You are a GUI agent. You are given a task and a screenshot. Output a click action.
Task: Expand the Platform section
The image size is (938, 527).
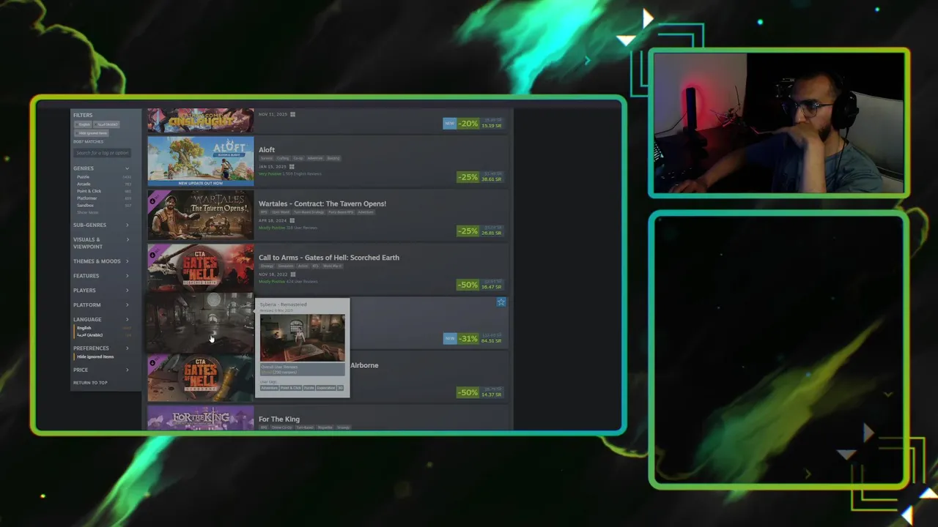[x=101, y=304]
